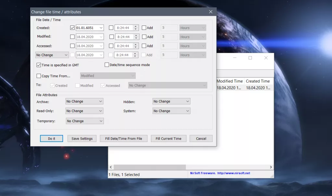
Task: Click the Modified Time column header
Action: click(x=229, y=81)
